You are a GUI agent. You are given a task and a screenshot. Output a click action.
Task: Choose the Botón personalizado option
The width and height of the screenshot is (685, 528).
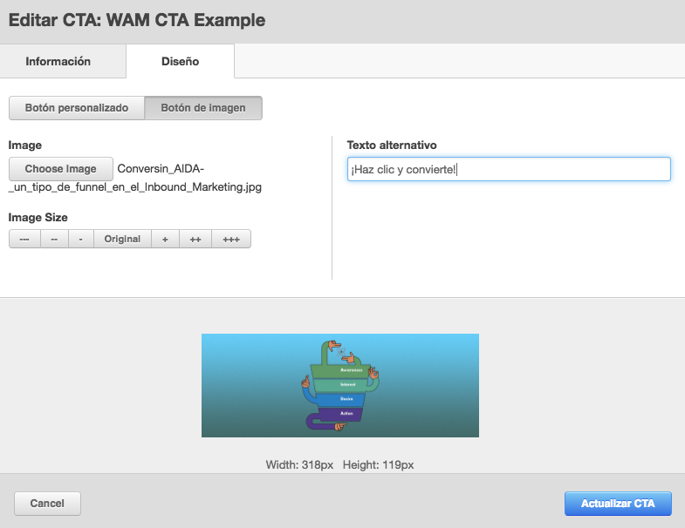click(77, 108)
